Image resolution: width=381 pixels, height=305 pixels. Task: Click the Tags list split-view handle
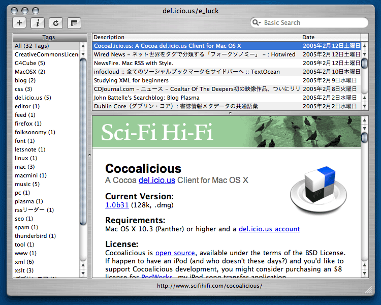(x=89, y=155)
